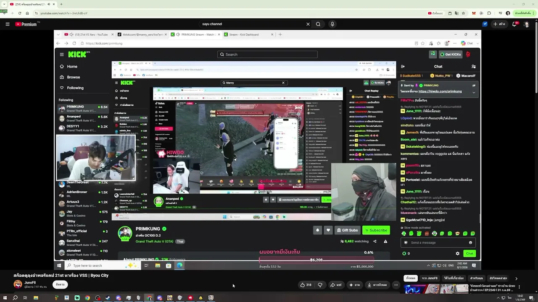
Task: Toggle the Kick follow heart button
Action: [x=328, y=230]
